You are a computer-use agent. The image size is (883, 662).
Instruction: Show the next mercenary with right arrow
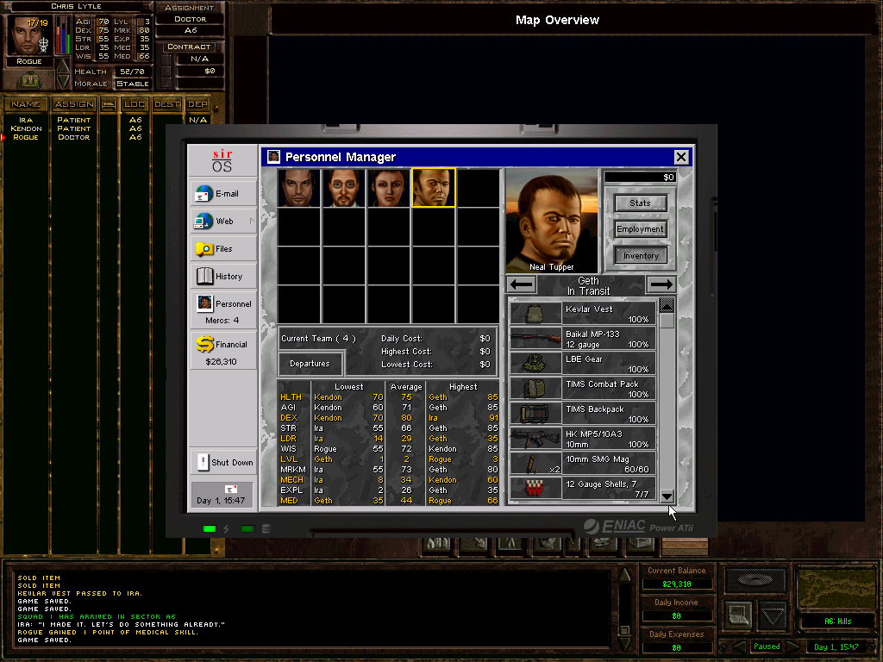click(661, 284)
